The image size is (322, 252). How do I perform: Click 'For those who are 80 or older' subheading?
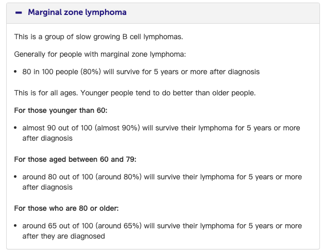click(x=66, y=209)
